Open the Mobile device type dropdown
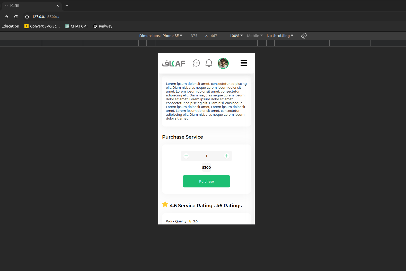 click(255, 36)
